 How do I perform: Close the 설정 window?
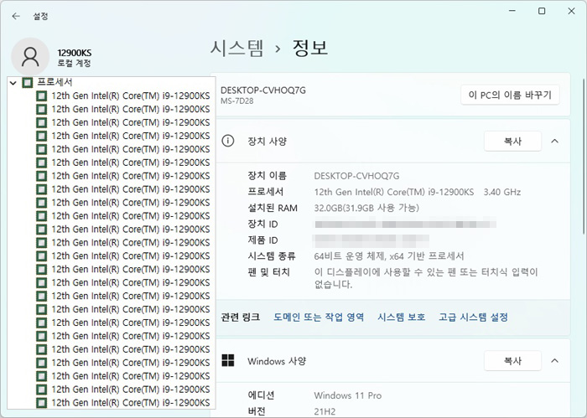point(571,11)
